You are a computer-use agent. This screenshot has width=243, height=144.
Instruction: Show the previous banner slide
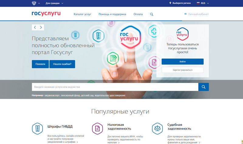(x=35, y=27)
